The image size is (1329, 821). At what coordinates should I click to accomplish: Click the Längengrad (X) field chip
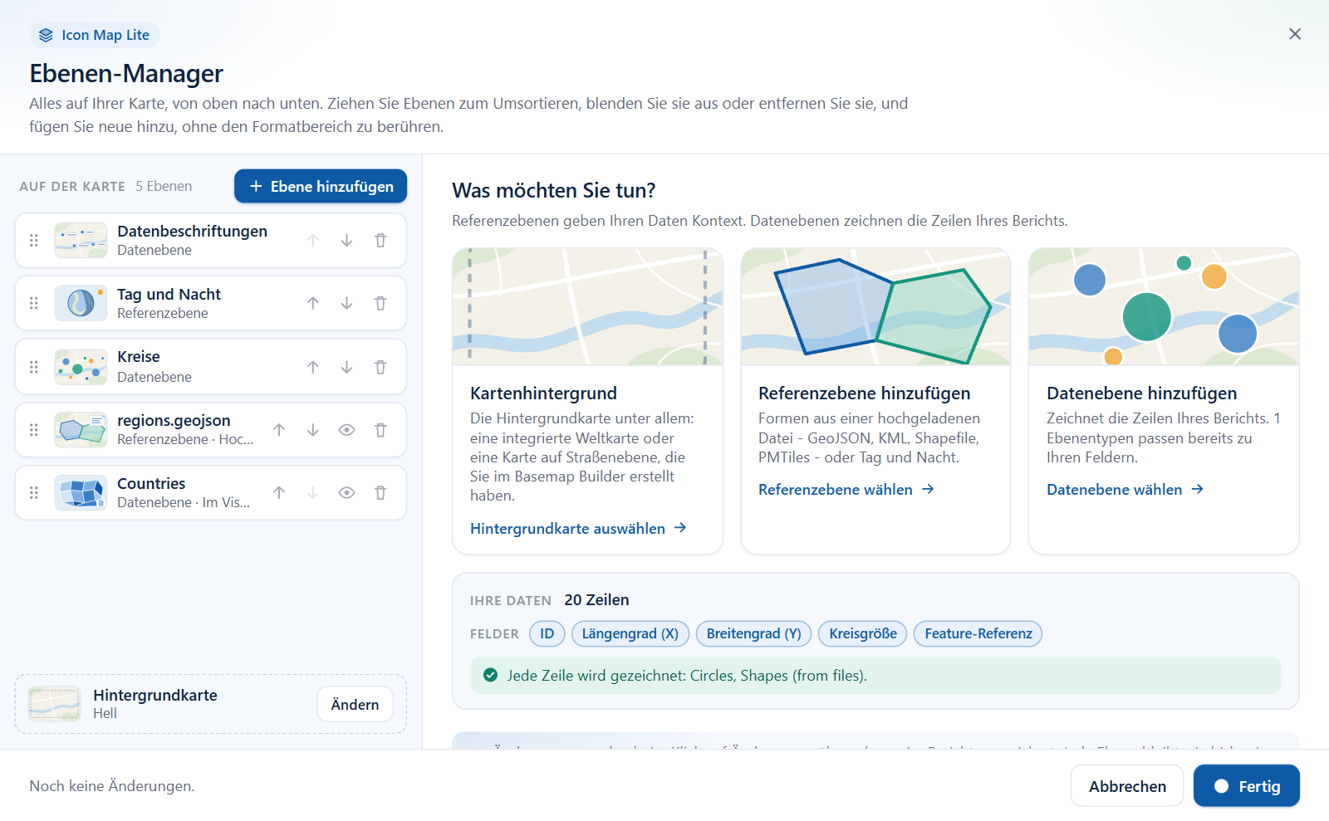click(x=630, y=633)
